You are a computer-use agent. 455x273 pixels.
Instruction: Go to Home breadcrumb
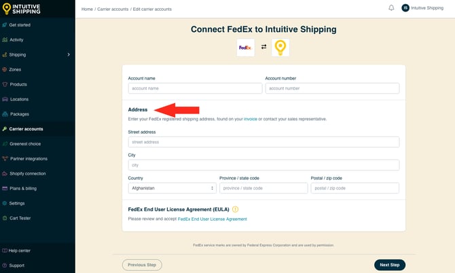tap(87, 9)
